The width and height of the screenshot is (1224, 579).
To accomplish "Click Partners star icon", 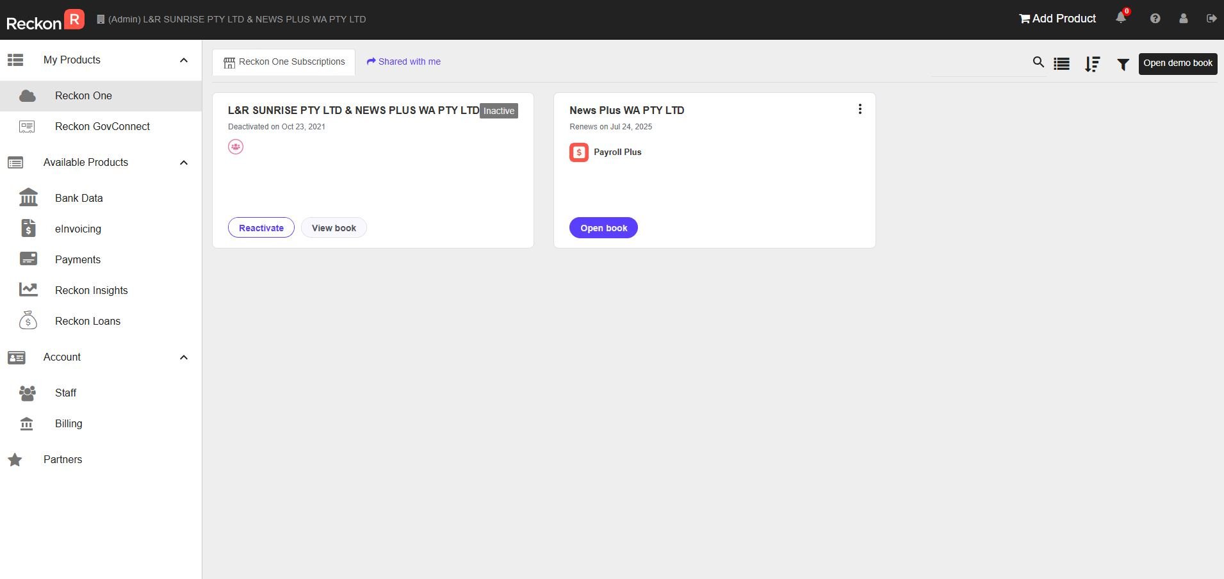I will (15, 460).
